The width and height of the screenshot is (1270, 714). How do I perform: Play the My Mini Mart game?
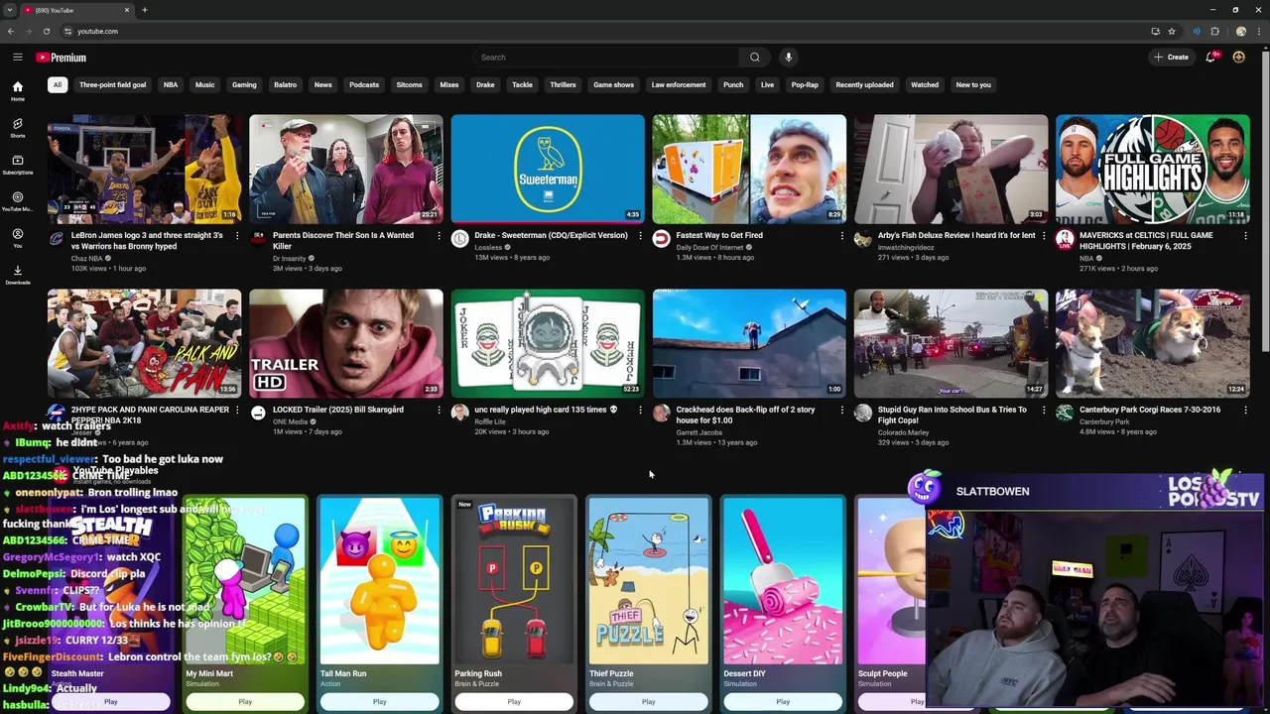[245, 701]
